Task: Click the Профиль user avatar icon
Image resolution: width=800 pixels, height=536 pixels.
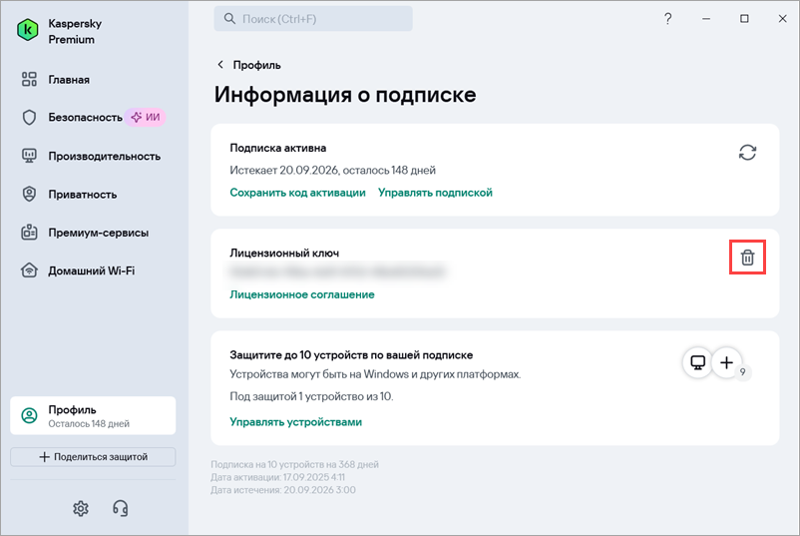Action: (x=29, y=415)
